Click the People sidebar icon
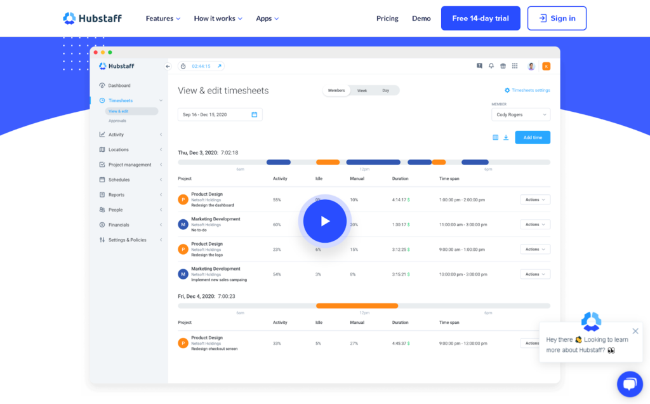Viewport: 650px width, 404px height. coord(102,210)
